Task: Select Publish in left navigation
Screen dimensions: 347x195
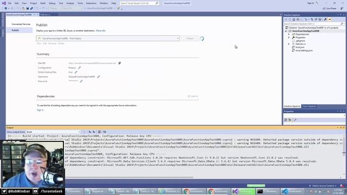Action: [x=20, y=30]
